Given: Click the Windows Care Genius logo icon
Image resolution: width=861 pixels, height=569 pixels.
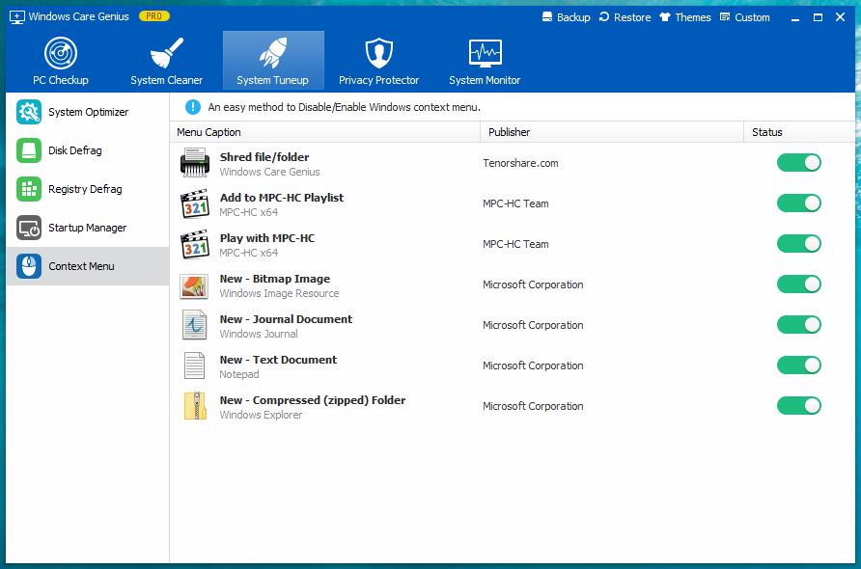Looking at the screenshot, I should 17,17.
